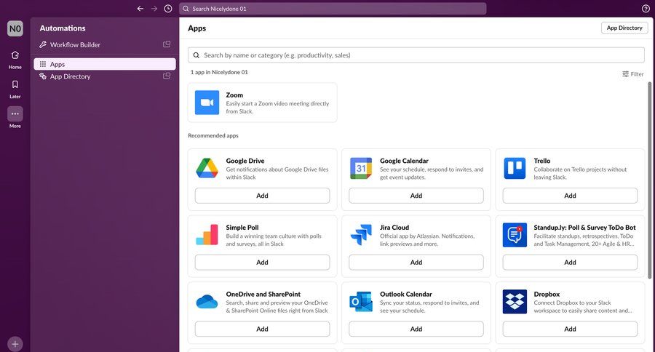Click the apps list vertical scrollbar

tap(650, 180)
